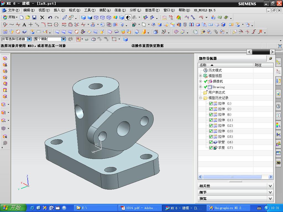Click the New file icon in toolbar
283x212 pixels.
coord(22,17)
